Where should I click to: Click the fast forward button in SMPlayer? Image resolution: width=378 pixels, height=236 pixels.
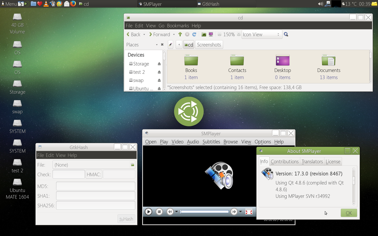point(234,212)
